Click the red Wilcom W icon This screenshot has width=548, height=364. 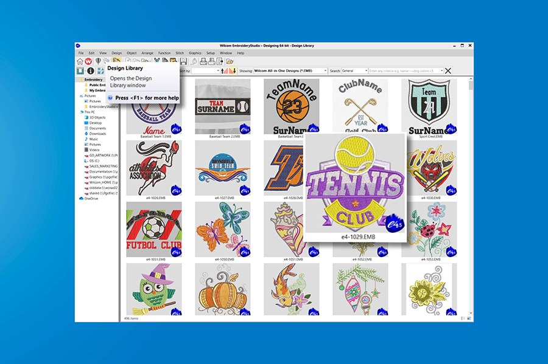click(x=89, y=61)
